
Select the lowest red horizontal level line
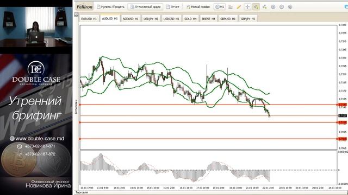point(208,139)
